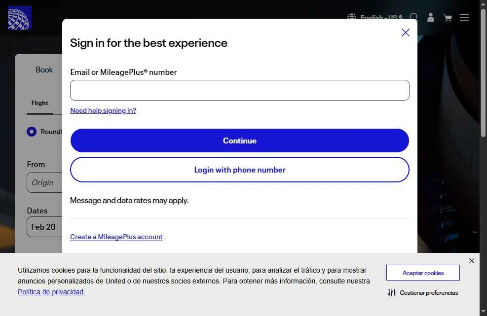
Task: Click the preferences sliders icon
Action: (392, 292)
